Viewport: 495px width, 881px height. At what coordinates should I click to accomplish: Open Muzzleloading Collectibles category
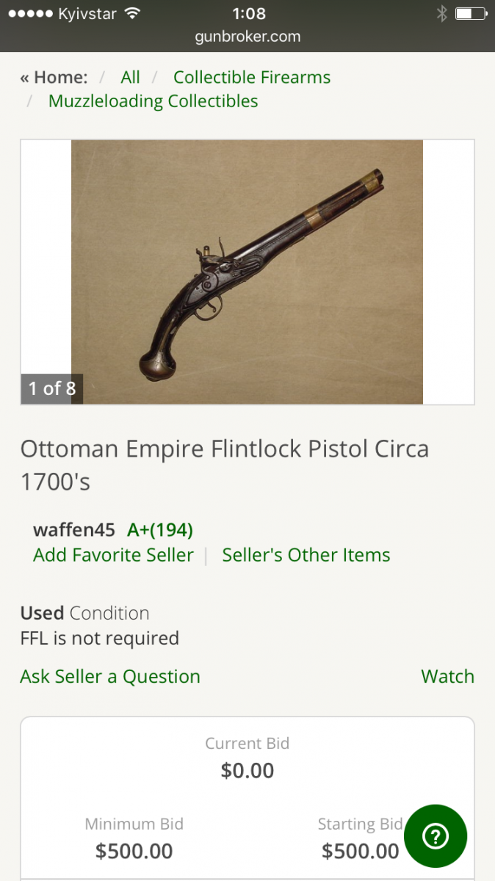[x=153, y=101]
